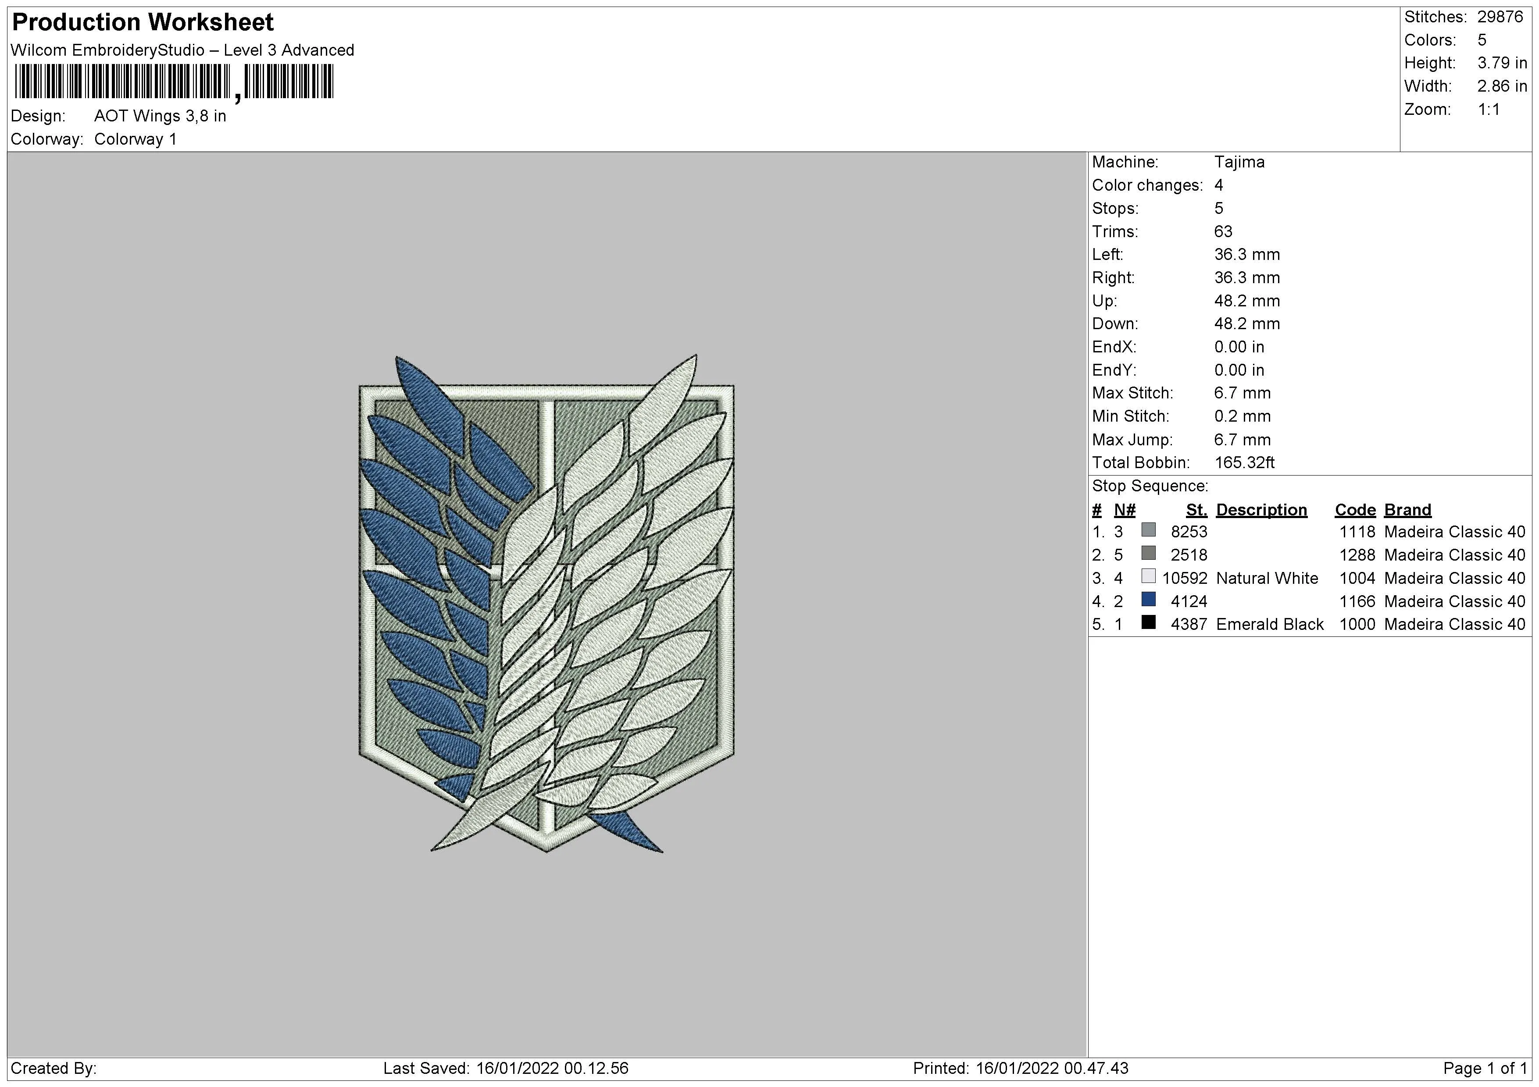Click stitch count 10592 in the stop sequence
Screen dimensions: 1539x1087
(1185, 578)
